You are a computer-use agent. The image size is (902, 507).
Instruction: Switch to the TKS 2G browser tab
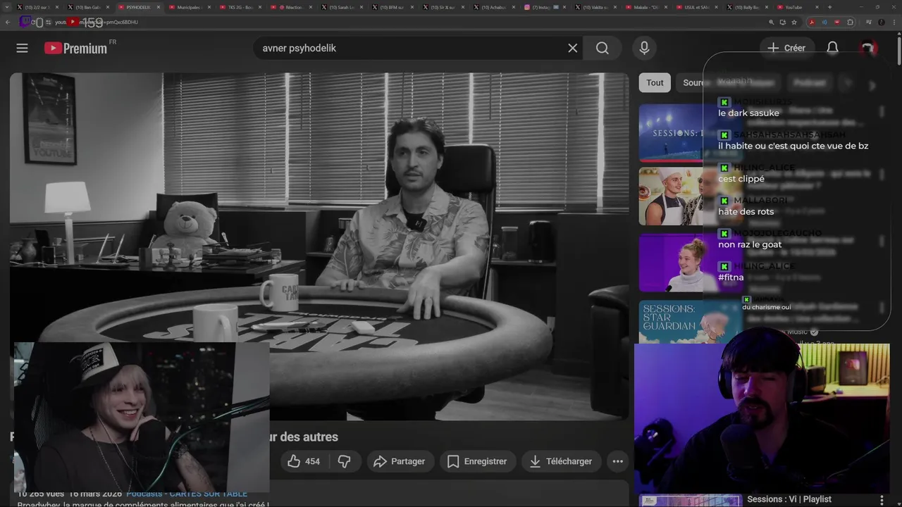240,7
